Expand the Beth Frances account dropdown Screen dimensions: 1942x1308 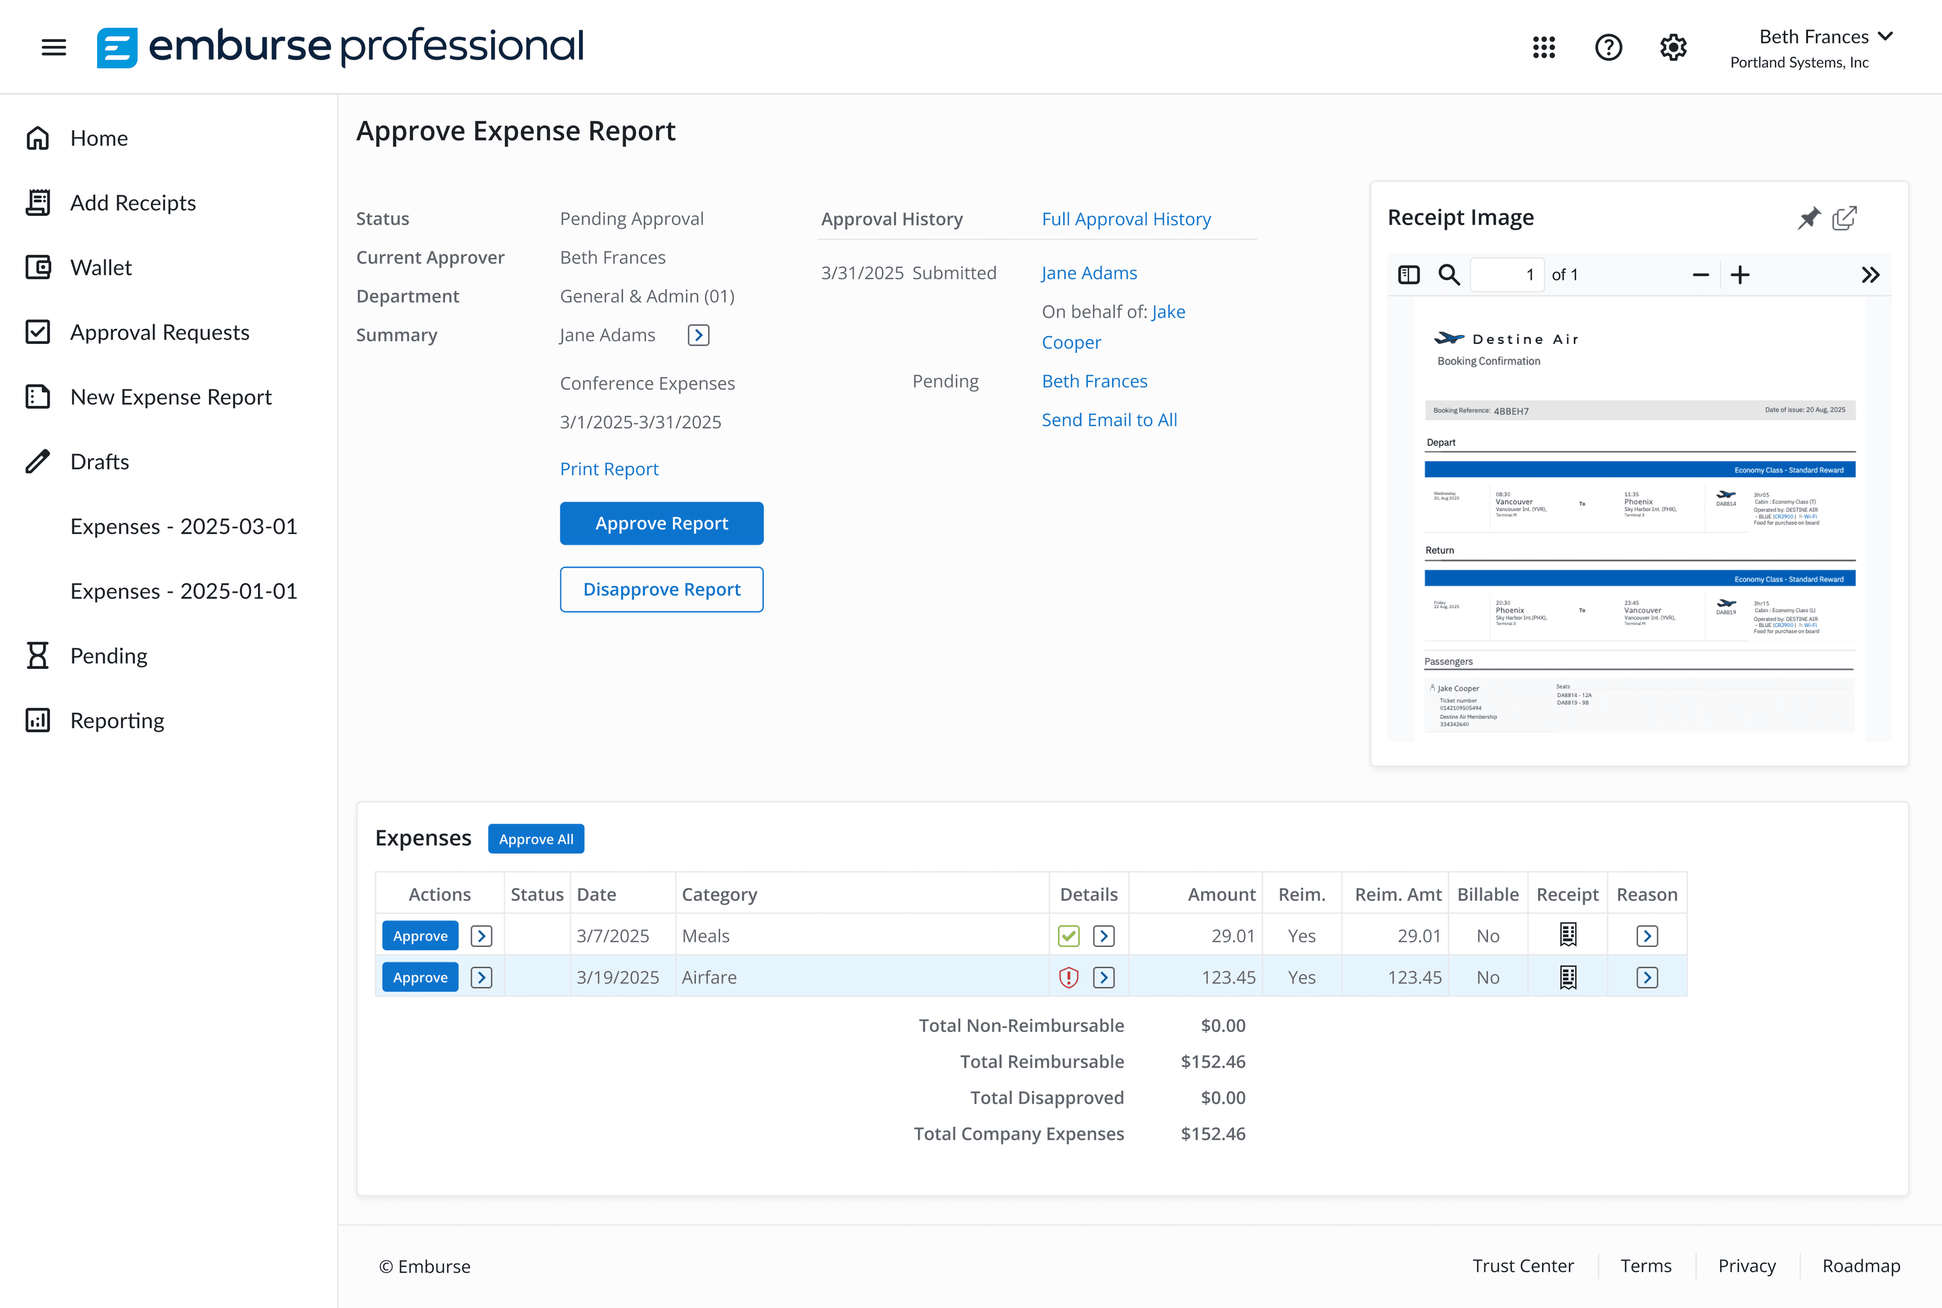click(1884, 37)
